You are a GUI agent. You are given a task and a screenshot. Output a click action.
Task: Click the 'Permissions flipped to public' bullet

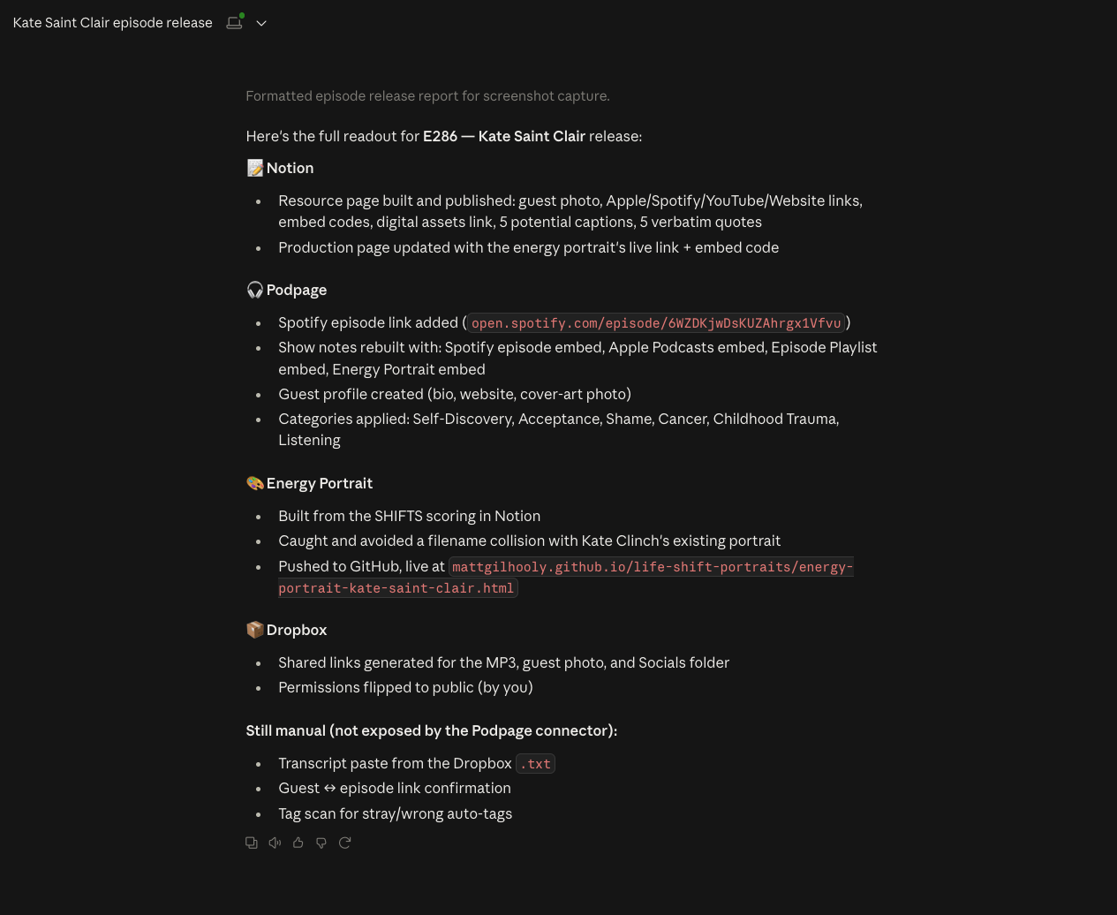click(x=405, y=687)
